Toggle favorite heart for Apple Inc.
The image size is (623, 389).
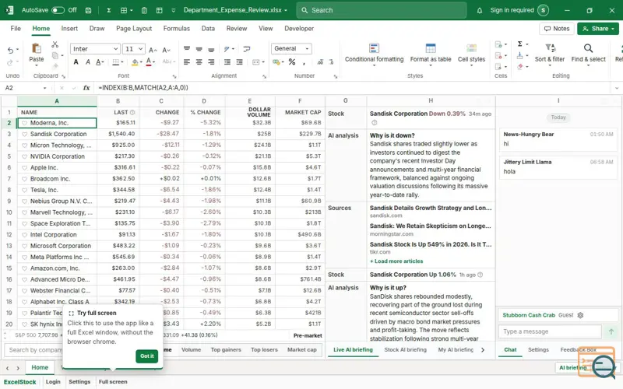click(25, 167)
